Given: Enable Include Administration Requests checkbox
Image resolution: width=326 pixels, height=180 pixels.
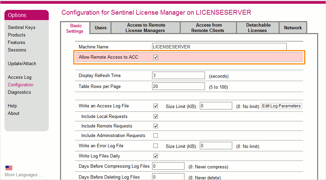Looking at the screenshot, I should pyautogui.click(x=156, y=136).
